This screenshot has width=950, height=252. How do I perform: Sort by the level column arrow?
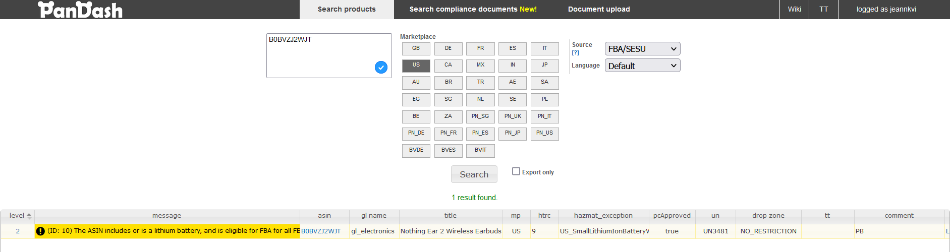coord(29,216)
